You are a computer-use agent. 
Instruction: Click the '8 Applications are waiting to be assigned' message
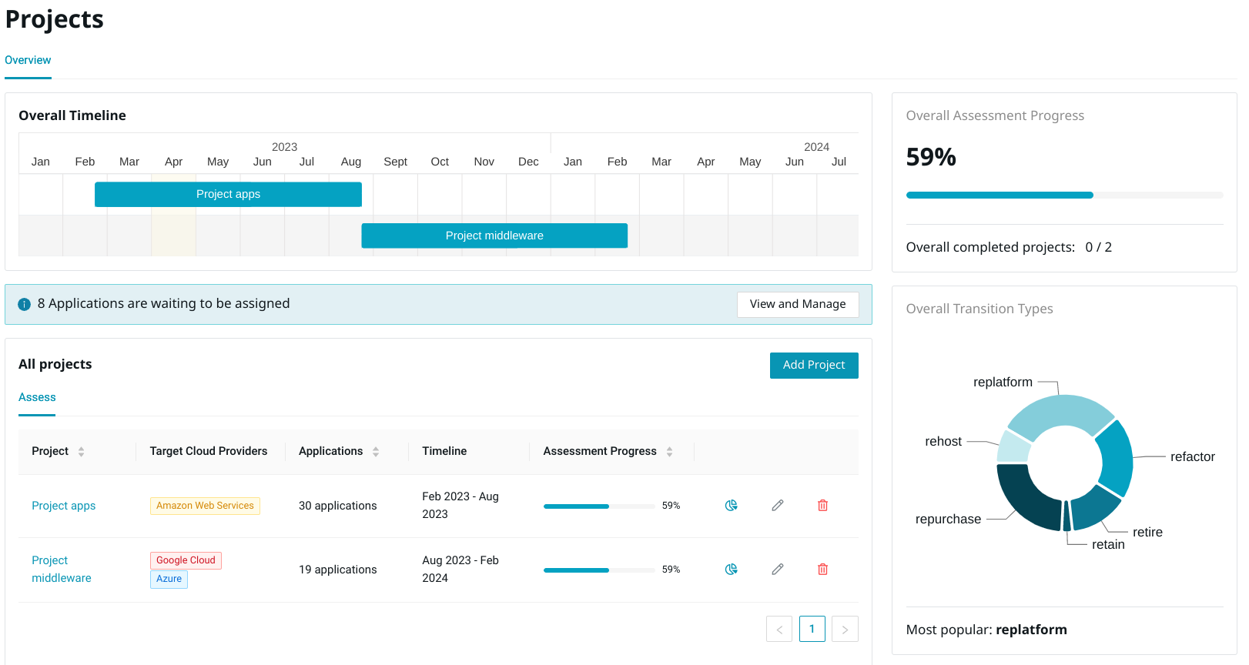click(164, 303)
